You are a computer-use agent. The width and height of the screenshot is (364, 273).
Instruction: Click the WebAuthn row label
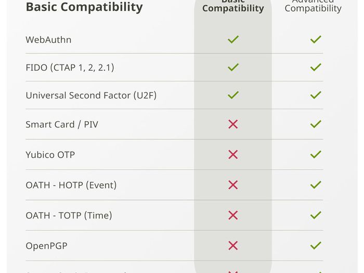point(48,40)
